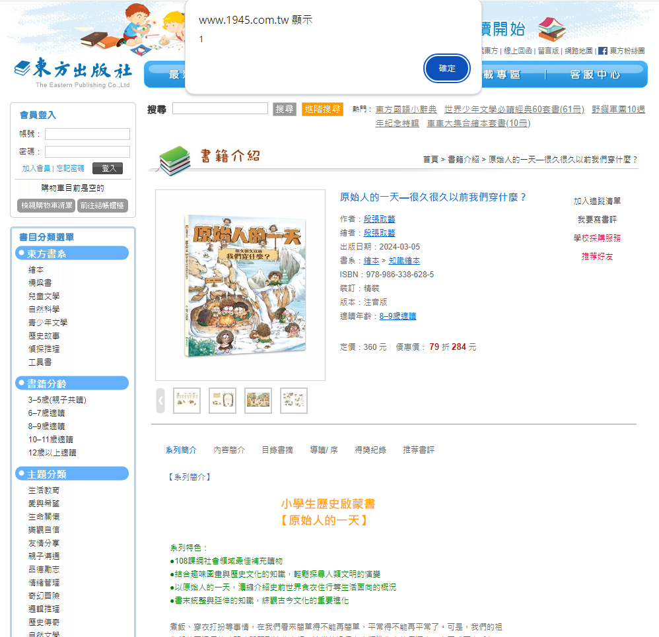
Task: Click 加入追蹤清單
Action: point(597,201)
